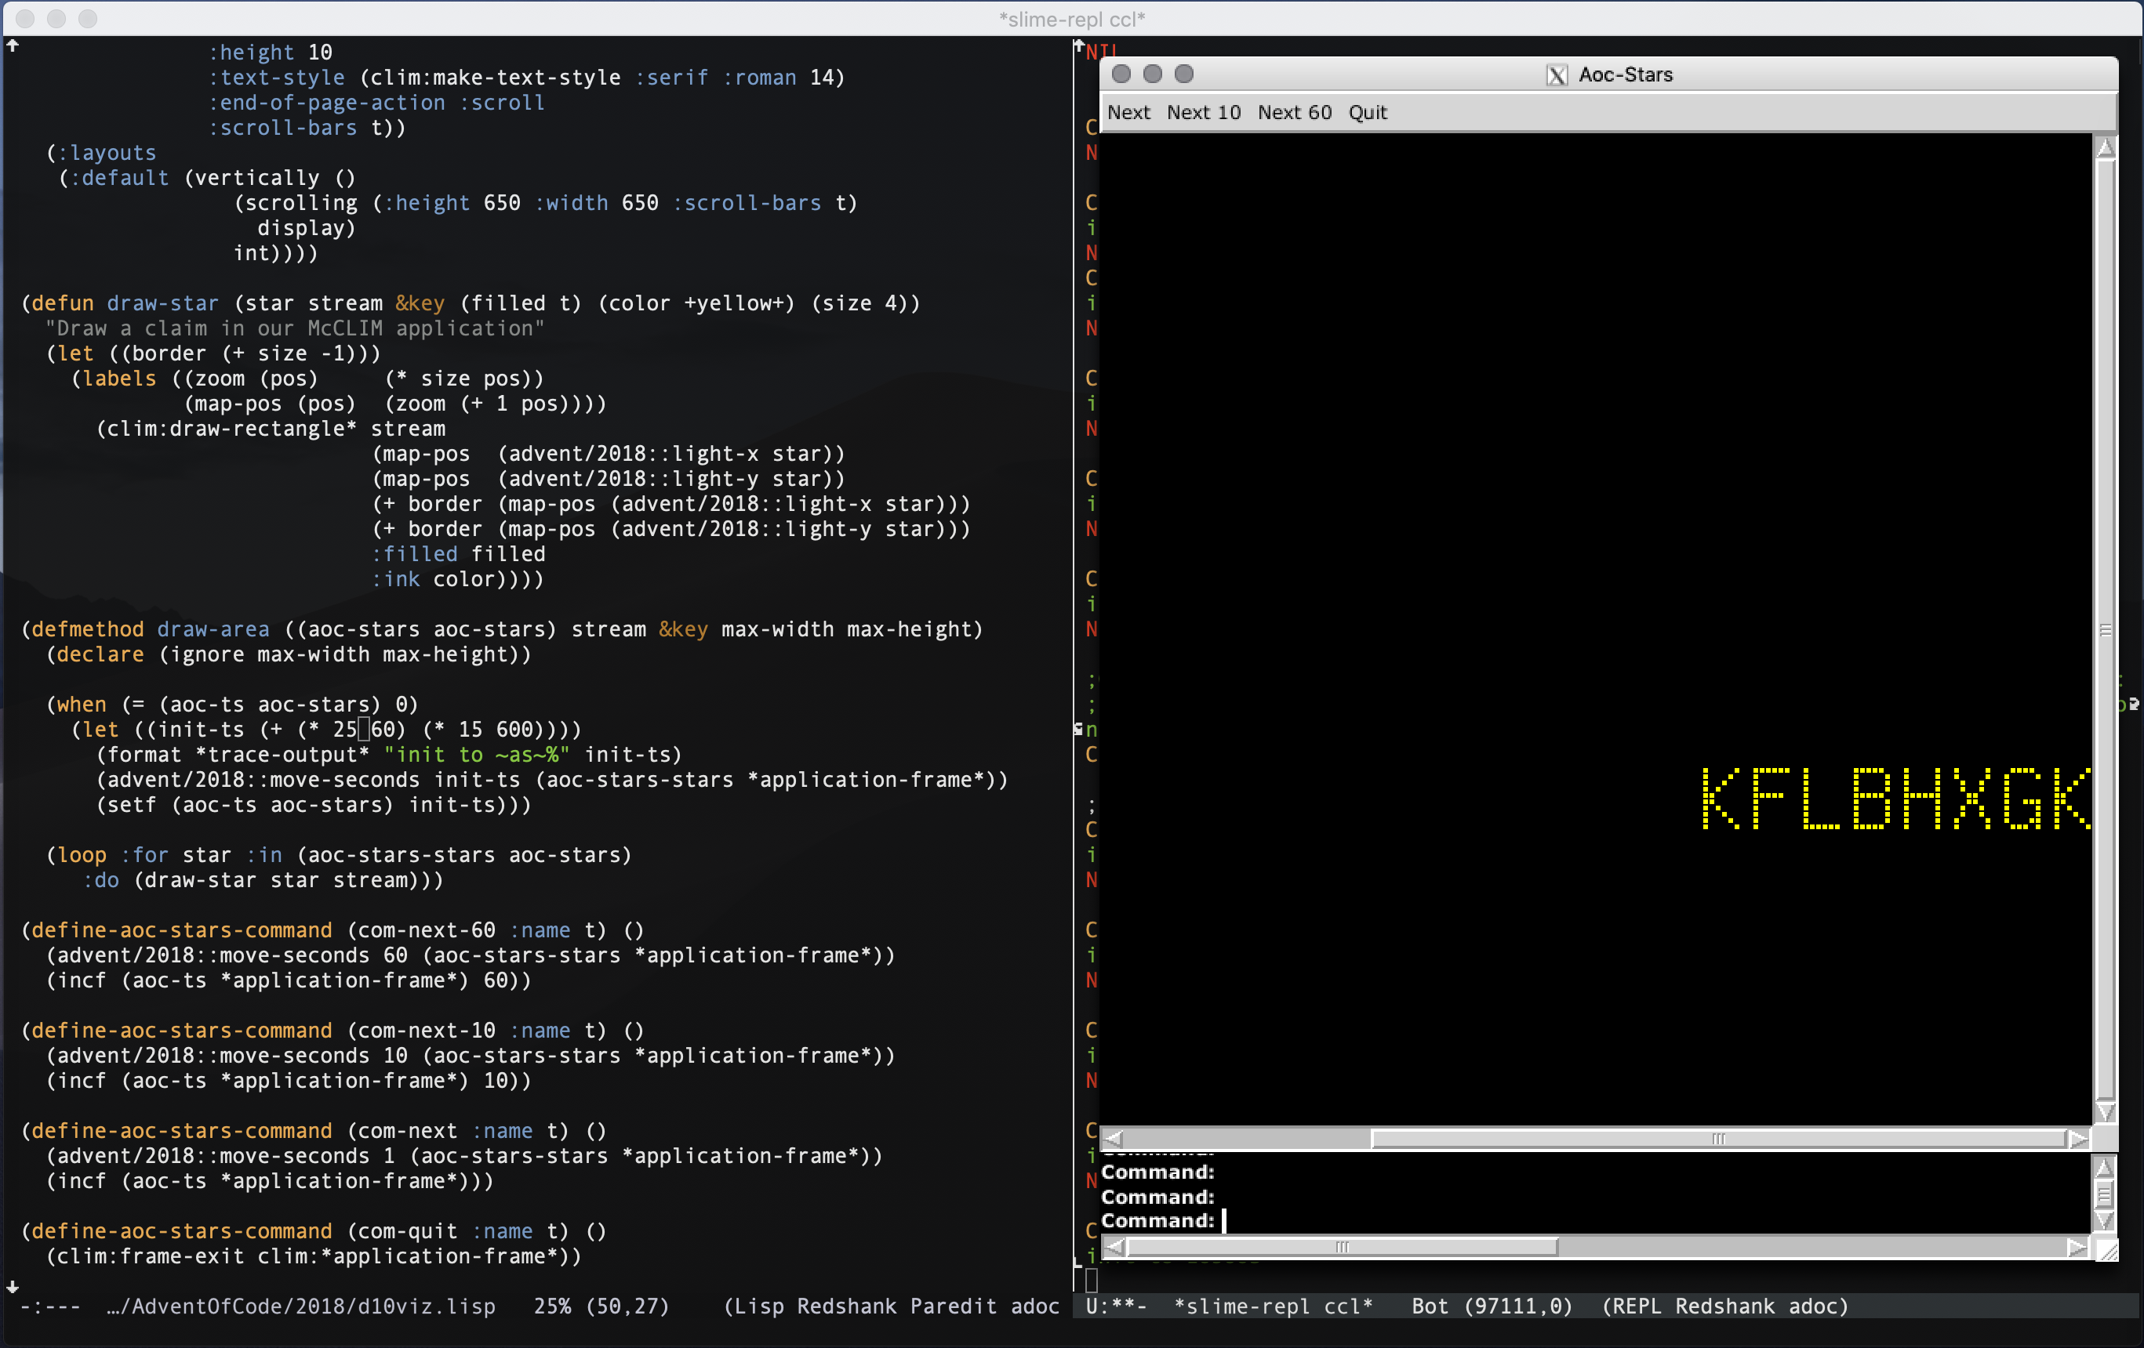Click the X11 icon in Aoc-Stars title
The image size is (2144, 1348).
(1557, 74)
